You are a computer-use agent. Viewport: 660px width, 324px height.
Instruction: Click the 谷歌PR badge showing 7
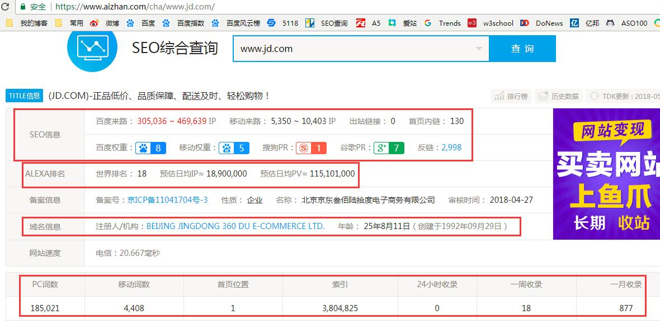(x=389, y=148)
